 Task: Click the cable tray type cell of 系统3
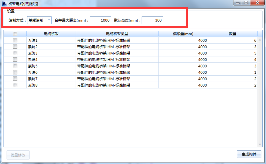click(x=117, y=53)
